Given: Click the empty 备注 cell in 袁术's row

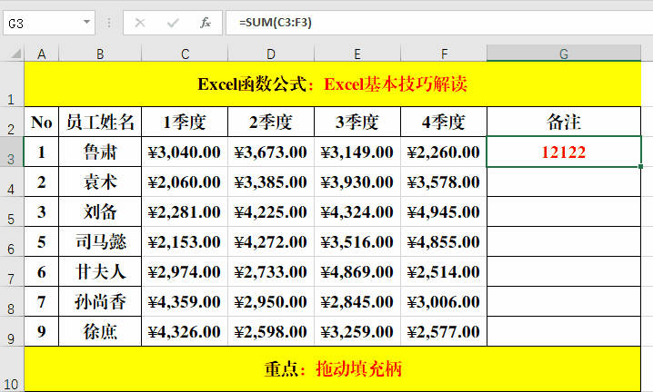Looking at the screenshot, I should tap(564, 181).
